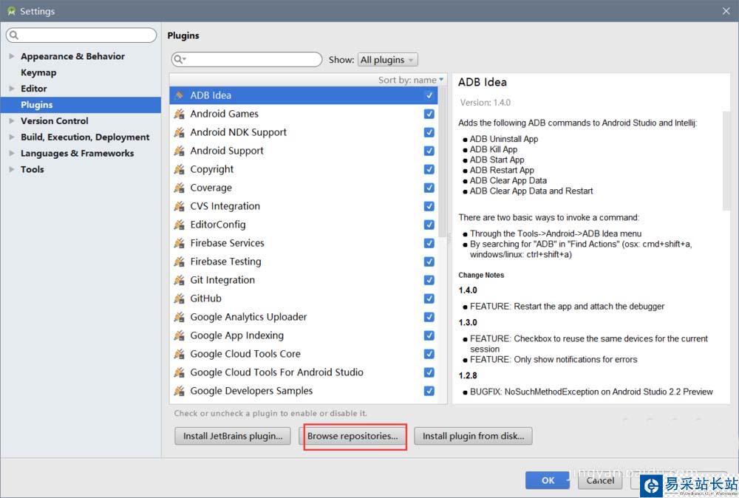739x498 pixels.
Task: Uncheck the Android Games plugin
Action: pyautogui.click(x=429, y=114)
